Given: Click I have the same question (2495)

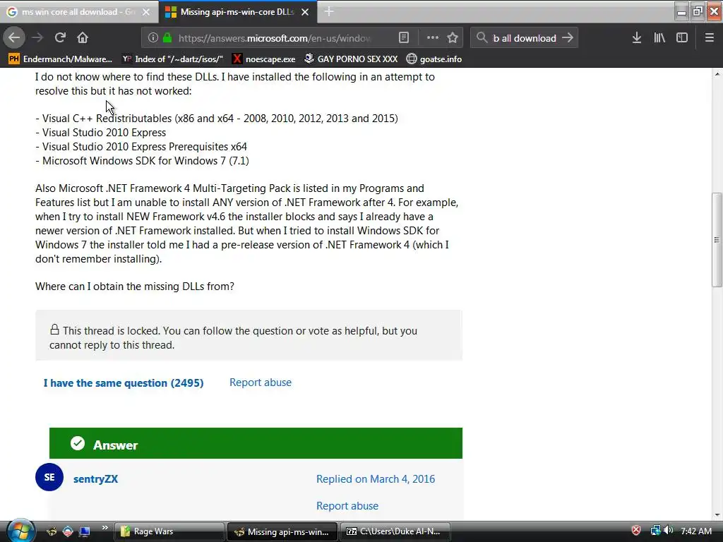Looking at the screenshot, I should [x=124, y=383].
